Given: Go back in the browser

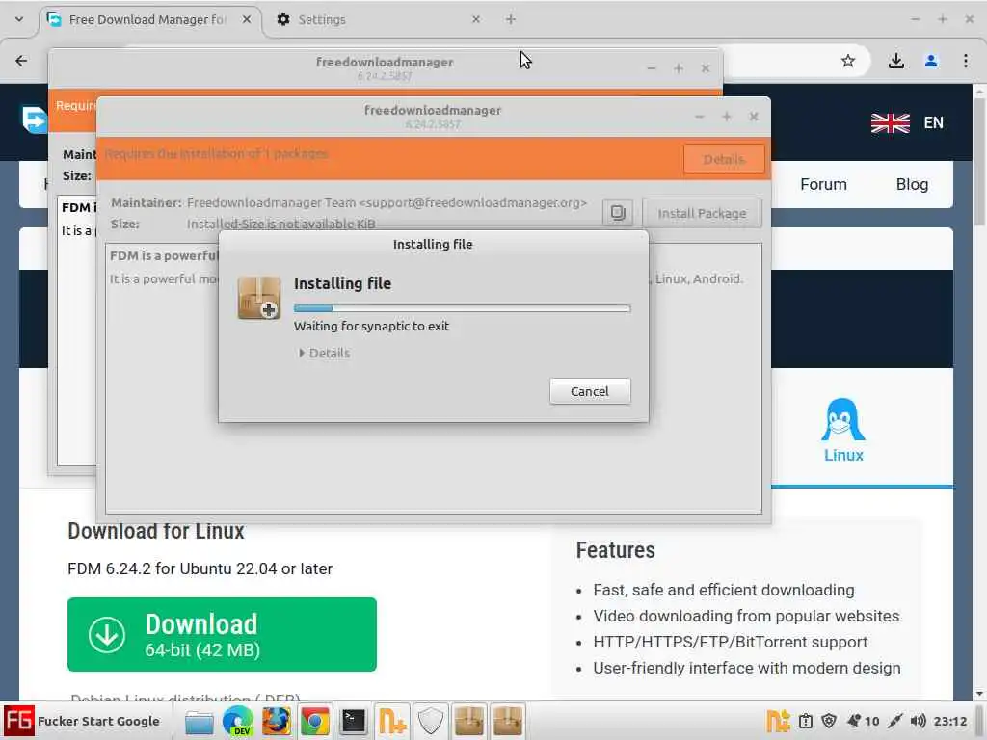Looking at the screenshot, I should 21,61.
